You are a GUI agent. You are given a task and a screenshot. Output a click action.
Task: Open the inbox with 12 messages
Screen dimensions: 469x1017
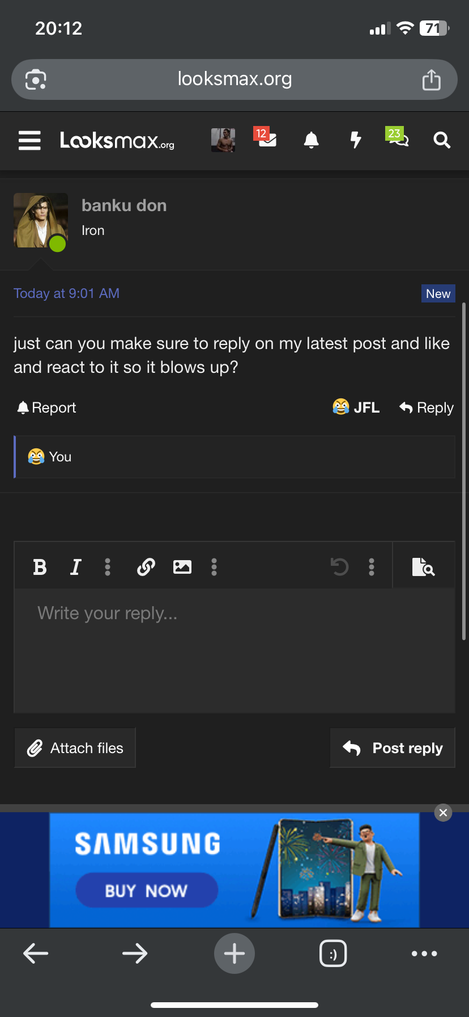click(266, 139)
